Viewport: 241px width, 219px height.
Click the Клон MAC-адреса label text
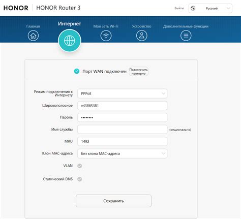(x=57, y=153)
